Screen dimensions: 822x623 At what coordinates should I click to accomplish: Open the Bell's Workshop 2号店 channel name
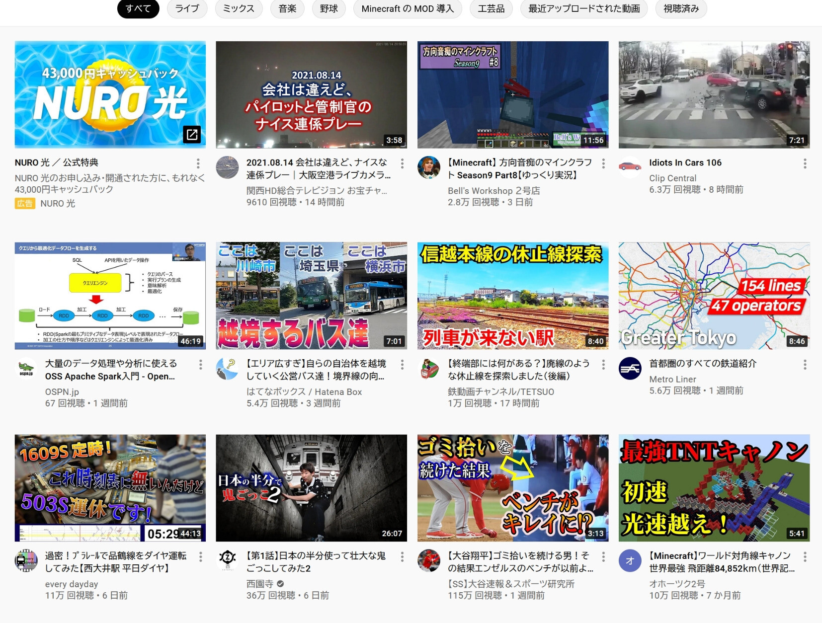(493, 191)
